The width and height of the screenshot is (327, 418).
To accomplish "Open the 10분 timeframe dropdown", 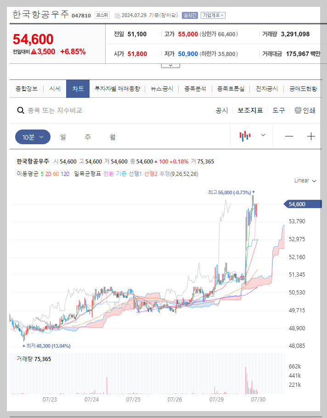I will coord(32,136).
